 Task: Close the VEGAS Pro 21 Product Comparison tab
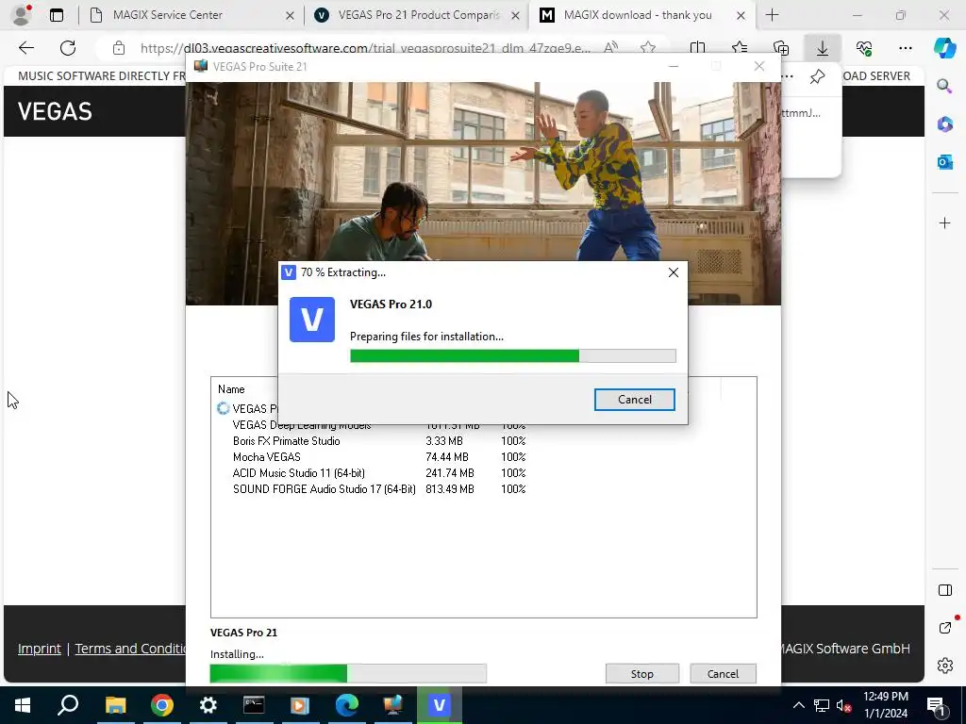(516, 15)
